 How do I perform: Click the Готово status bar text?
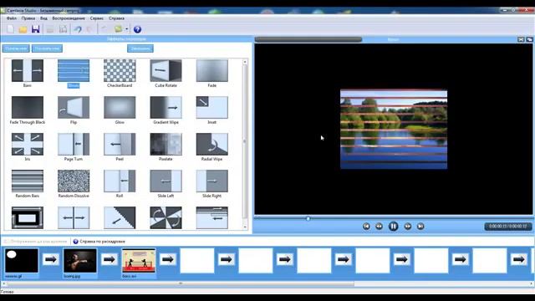(8, 292)
